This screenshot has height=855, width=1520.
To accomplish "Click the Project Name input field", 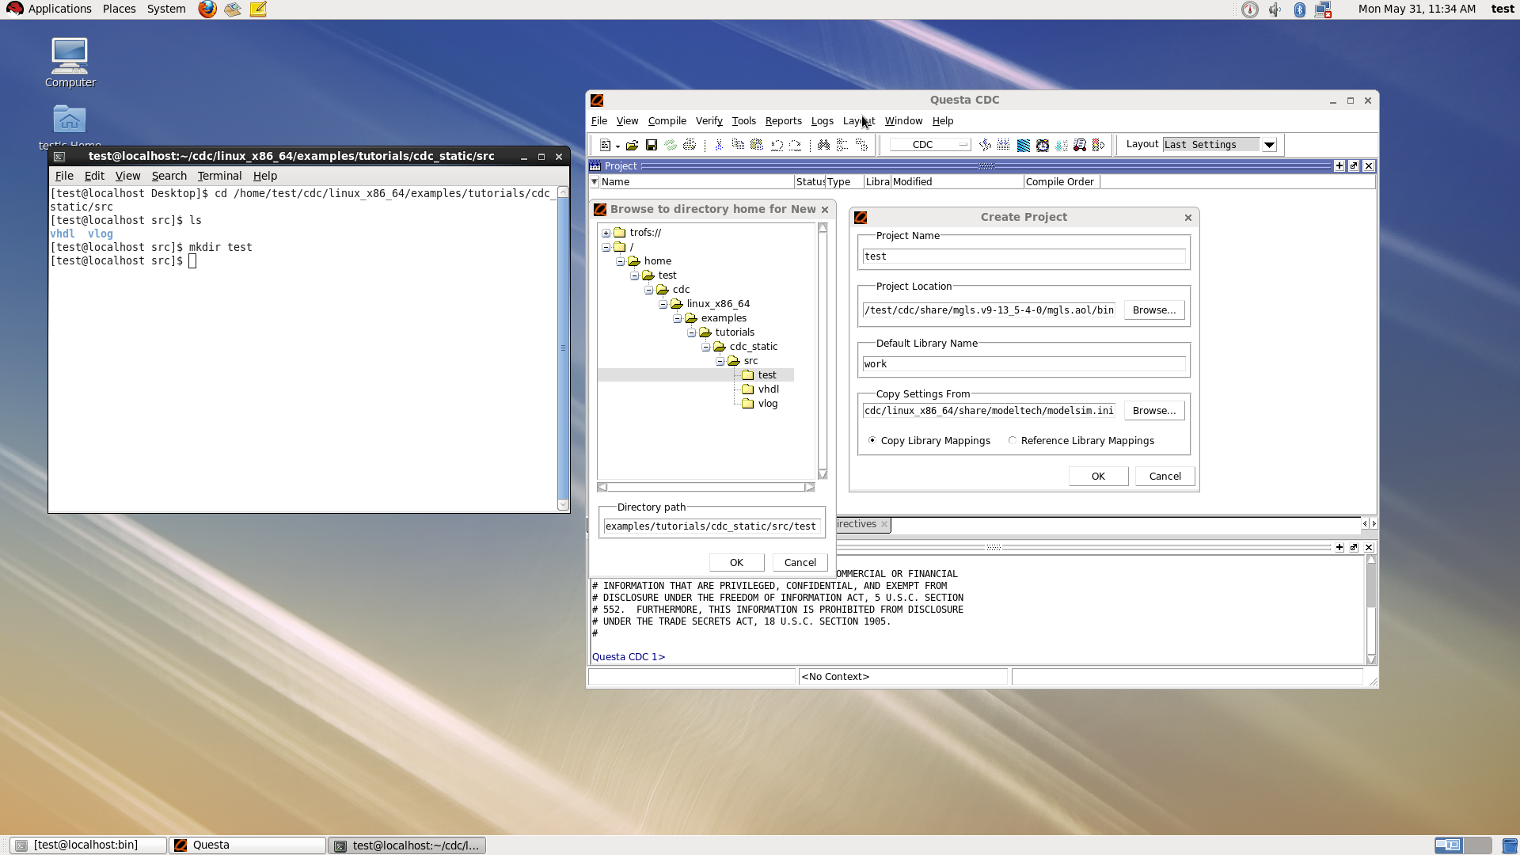I will pyautogui.click(x=1023, y=256).
